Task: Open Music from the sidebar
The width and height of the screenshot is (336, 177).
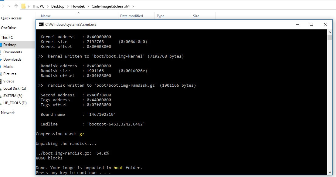Action: tap(9, 66)
